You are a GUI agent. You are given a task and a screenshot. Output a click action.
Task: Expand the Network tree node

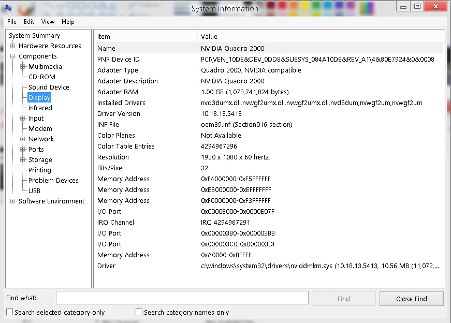click(x=23, y=139)
